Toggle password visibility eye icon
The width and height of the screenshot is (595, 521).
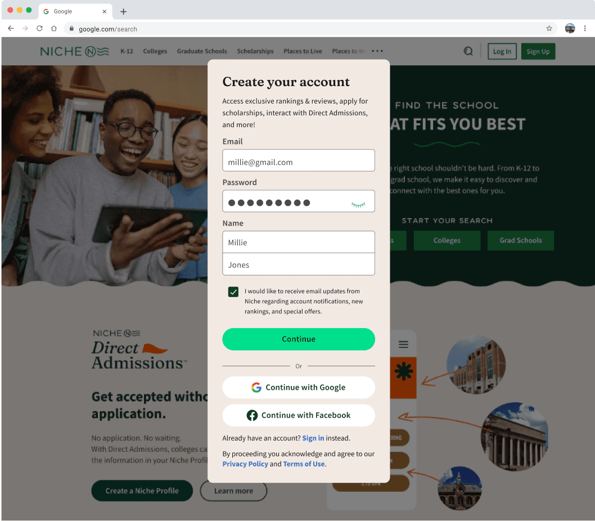point(358,205)
